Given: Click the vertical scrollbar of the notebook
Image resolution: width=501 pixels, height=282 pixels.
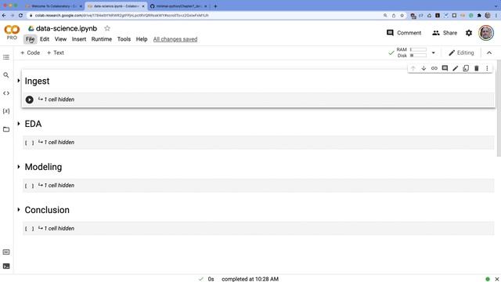Looking at the screenshot, I should coord(499,109).
